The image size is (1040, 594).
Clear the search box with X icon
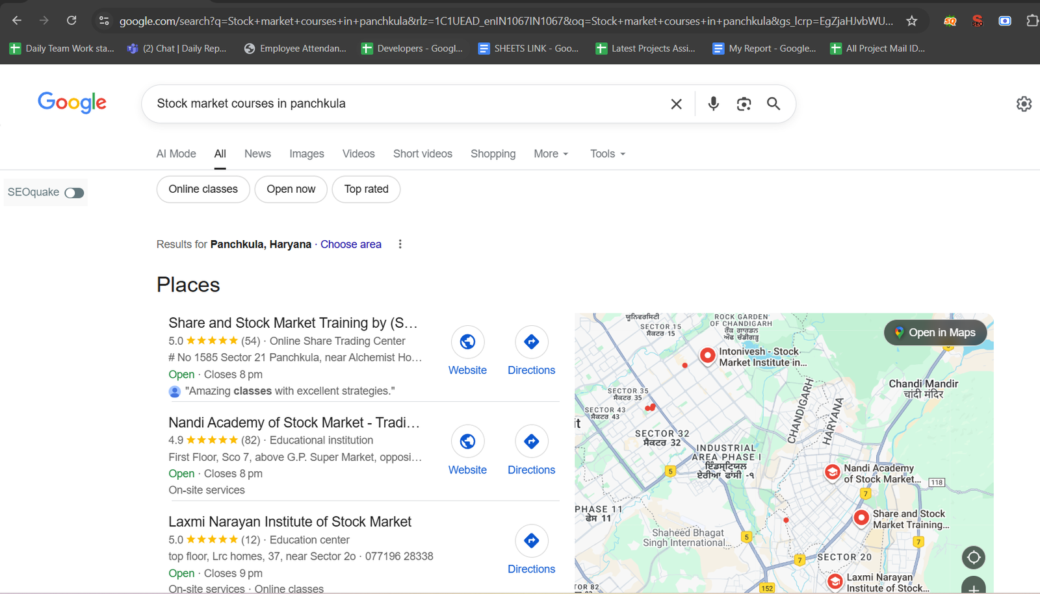[676, 104]
